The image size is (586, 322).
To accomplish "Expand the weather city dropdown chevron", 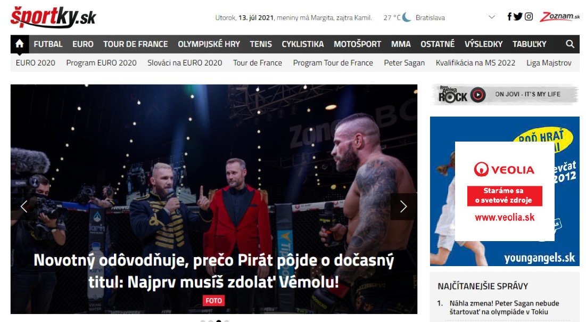I will point(492,17).
